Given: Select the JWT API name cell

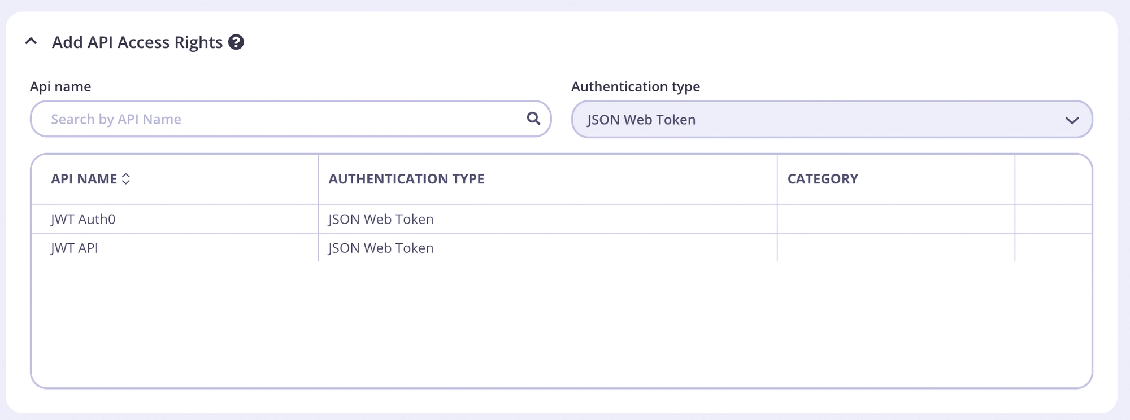Looking at the screenshot, I should pyautogui.click(x=75, y=248).
